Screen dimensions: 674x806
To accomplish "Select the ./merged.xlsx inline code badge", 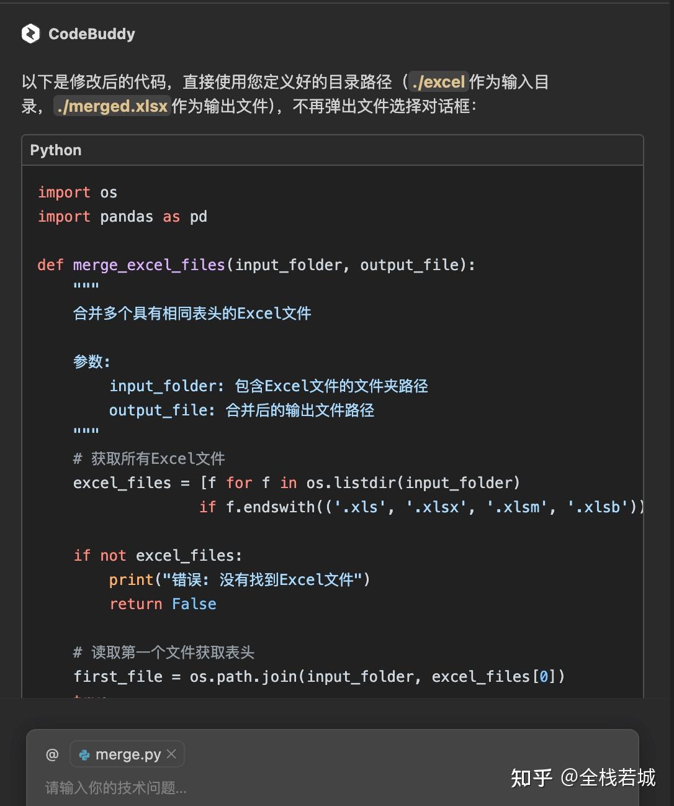I will point(112,106).
